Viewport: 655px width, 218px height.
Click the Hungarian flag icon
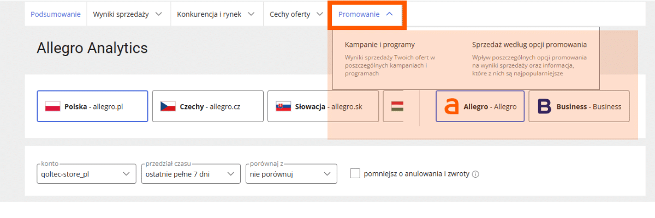pyautogui.click(x=397, y=106)
